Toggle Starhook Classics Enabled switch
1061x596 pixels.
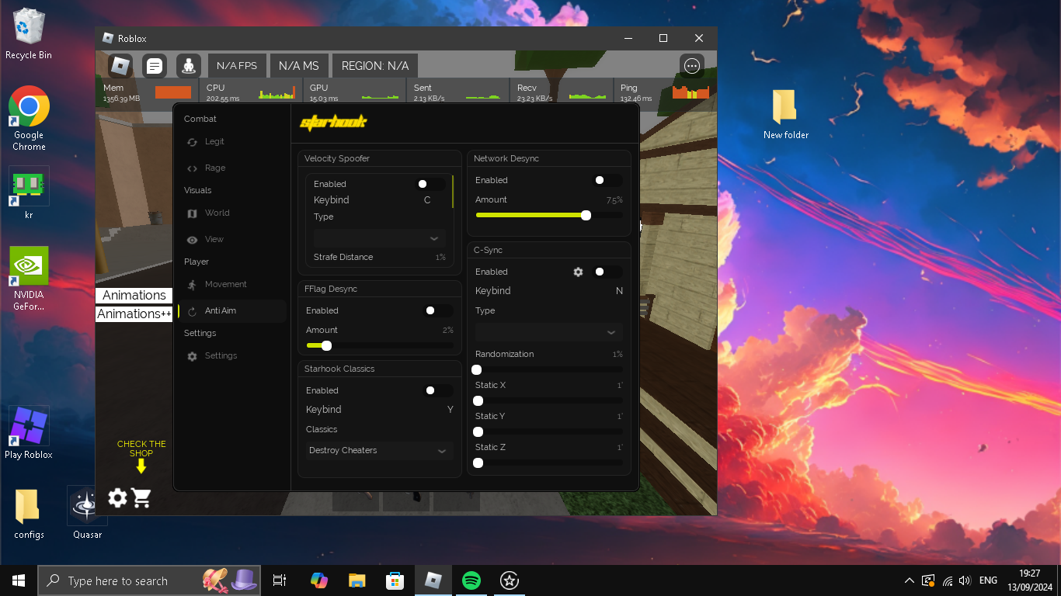point(438,390)
